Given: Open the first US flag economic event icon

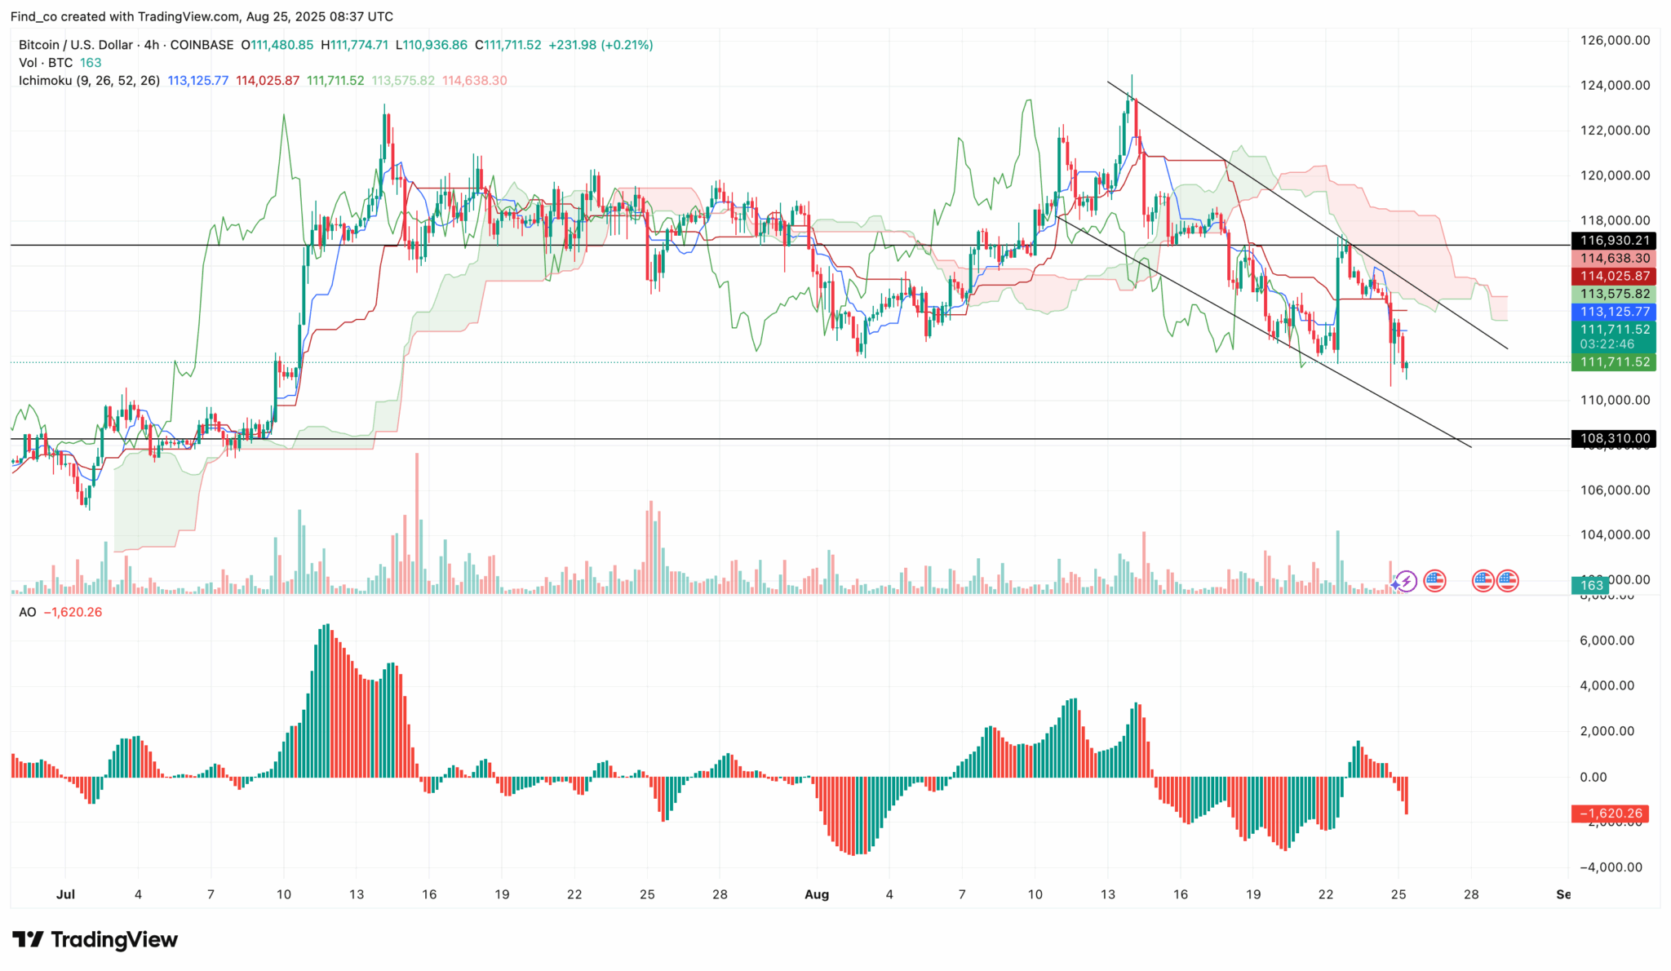Looking at the screenshot, I should 1434,581.
